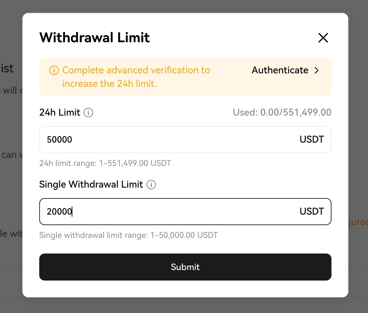Click the Single Withdrawal Limit field label
This screenshot has height=313, width=368.
(91, 185)
